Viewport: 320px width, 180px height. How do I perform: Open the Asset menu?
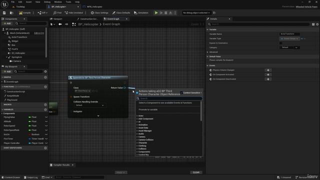point(28,2)
